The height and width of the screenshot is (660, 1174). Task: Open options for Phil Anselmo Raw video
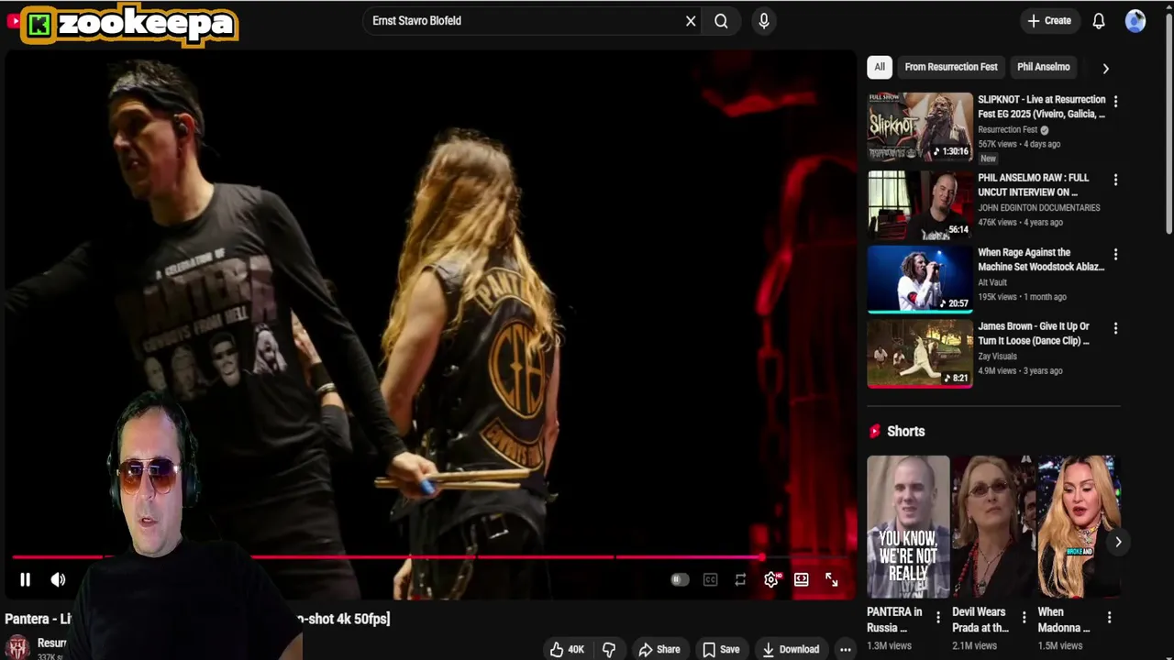[1115, 181]
